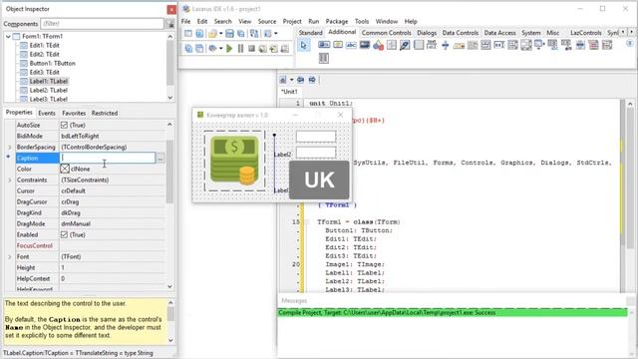Select the TShape component icon
The image size is (638, 359).
point(378,45)
